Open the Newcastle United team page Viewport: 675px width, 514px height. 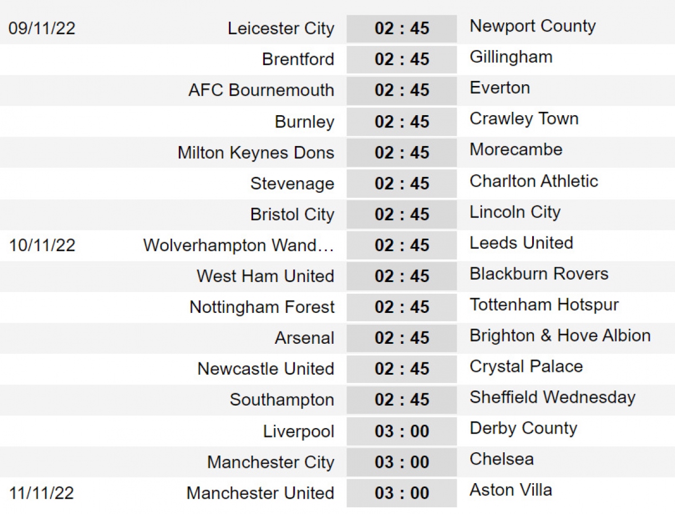(265, 369)
